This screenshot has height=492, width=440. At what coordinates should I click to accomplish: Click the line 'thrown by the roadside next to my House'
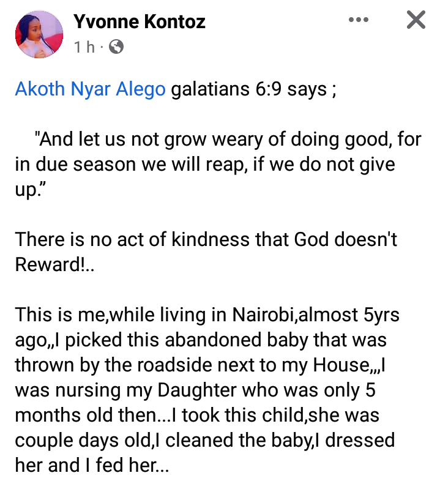200,365
